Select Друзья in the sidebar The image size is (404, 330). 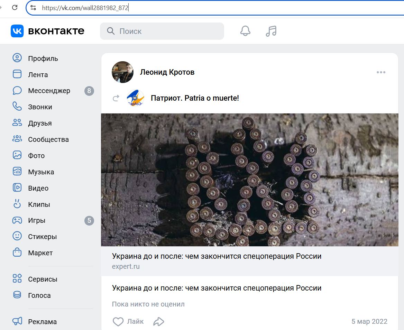(40, 123)
